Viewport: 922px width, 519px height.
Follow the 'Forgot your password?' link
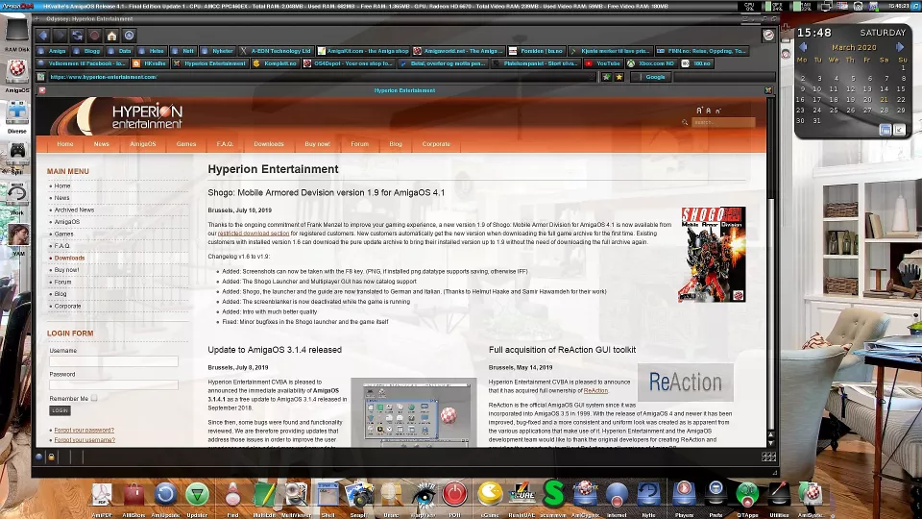click(x=84, y=430)
